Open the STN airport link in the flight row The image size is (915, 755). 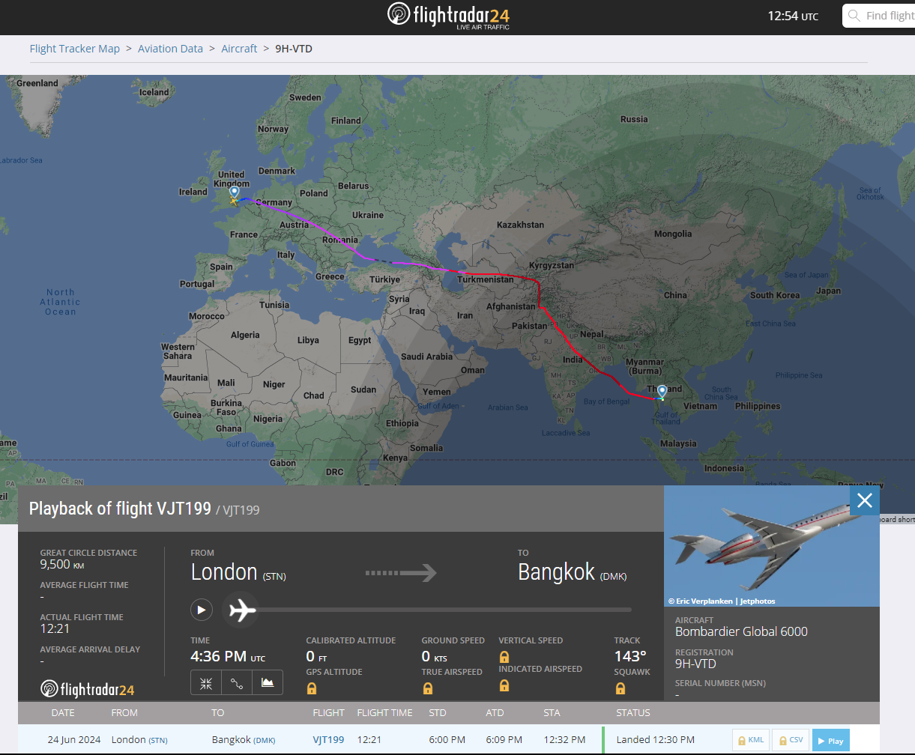pyautogui.click(x=158, y=741)
